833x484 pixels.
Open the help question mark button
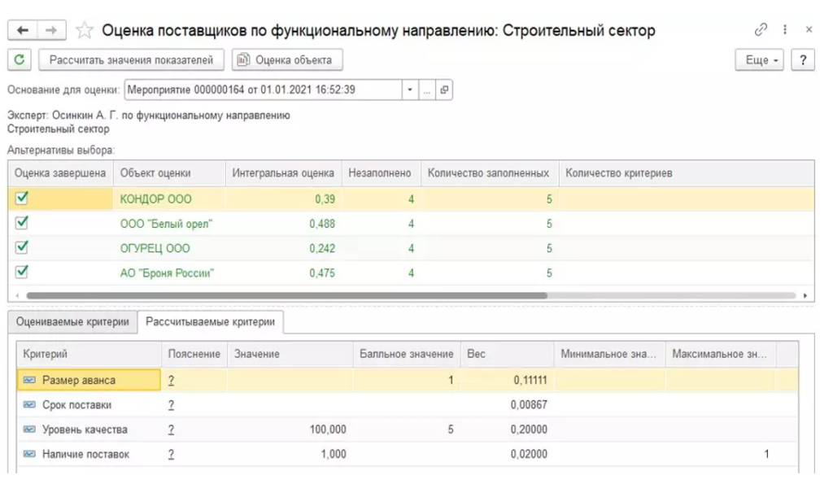pos(803,60)
